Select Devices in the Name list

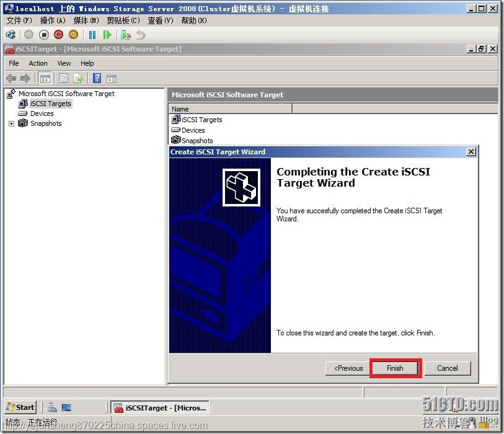pos(193,130)
